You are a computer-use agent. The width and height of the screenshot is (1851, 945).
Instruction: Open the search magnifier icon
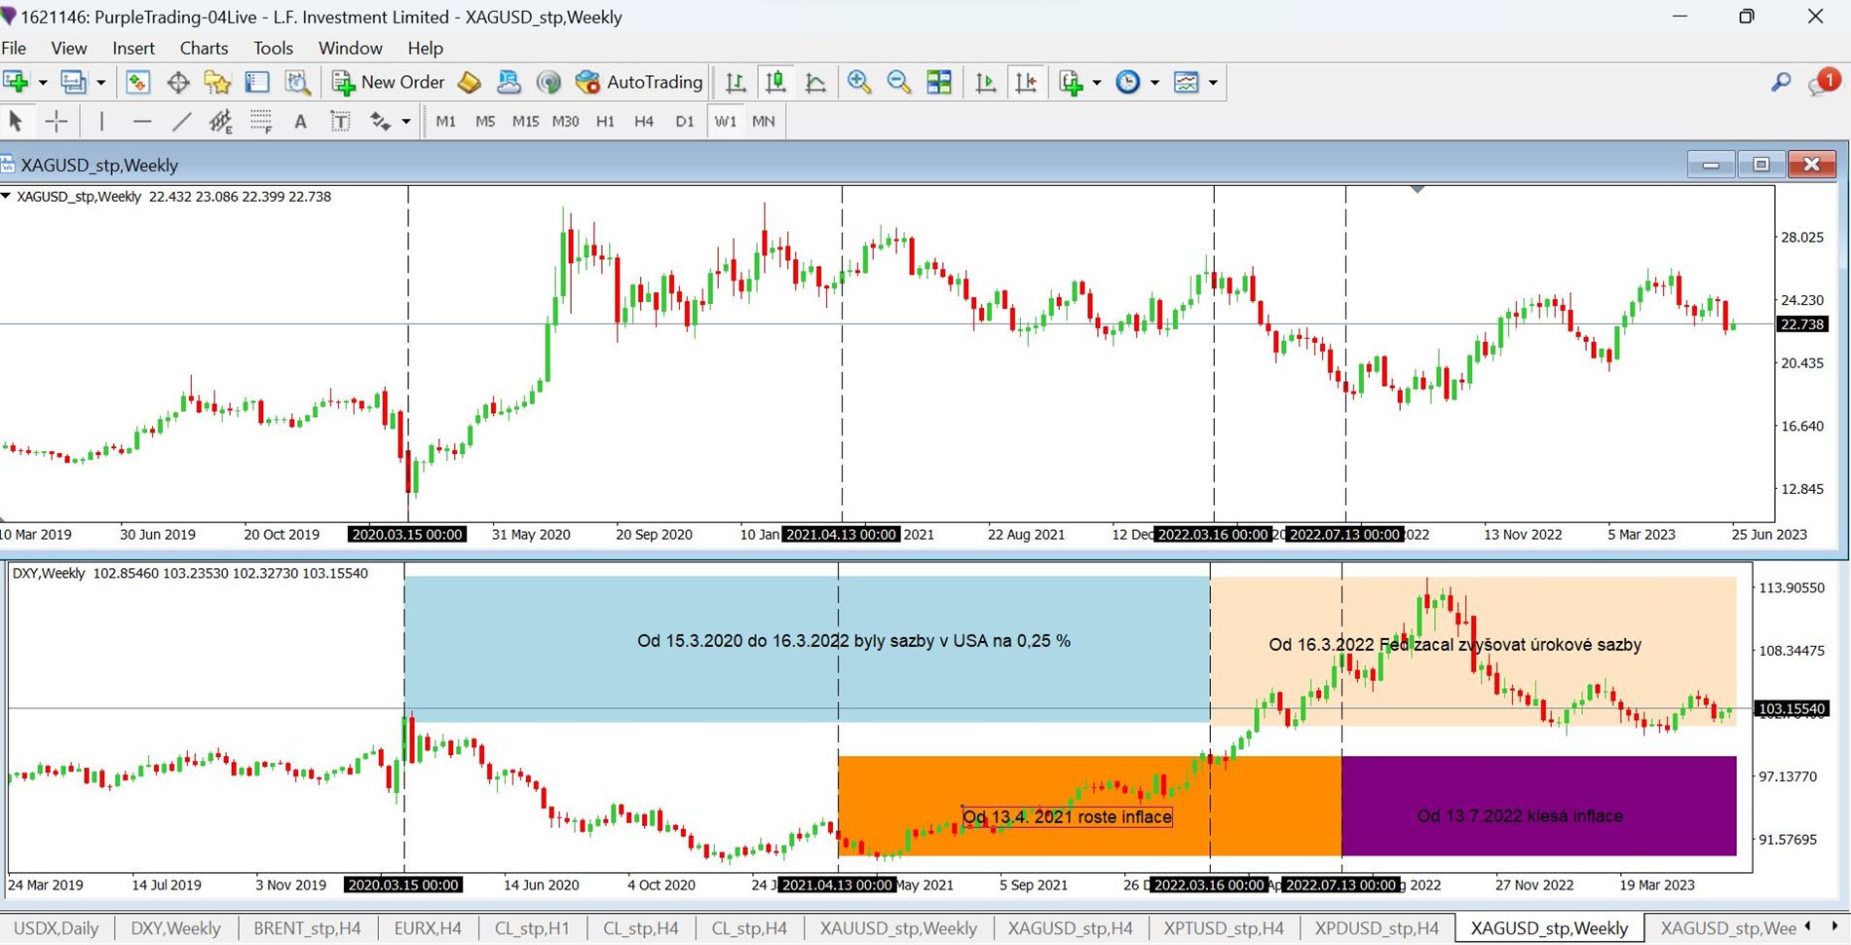[x=1781, y=83]
